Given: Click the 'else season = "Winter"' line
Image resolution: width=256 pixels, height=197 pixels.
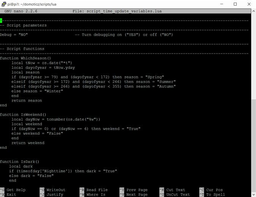Looking at the screenshot, I should pyautogui.click(x=37, y=91).
